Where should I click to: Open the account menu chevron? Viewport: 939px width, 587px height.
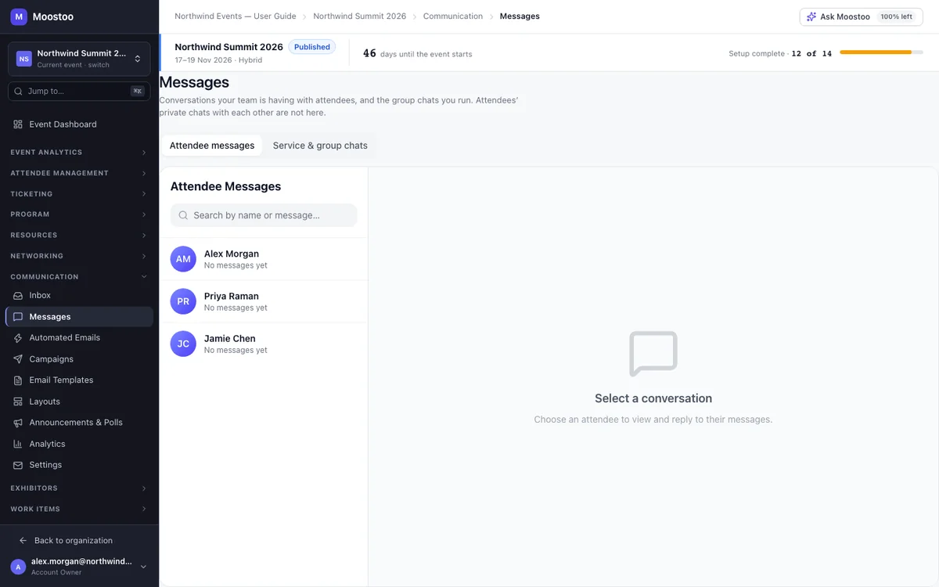[x=143, y=567]
